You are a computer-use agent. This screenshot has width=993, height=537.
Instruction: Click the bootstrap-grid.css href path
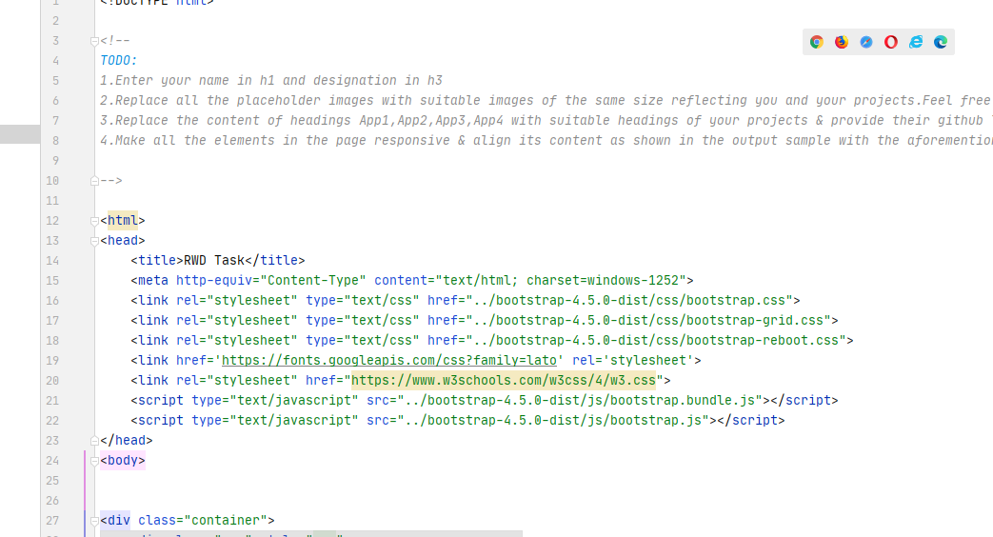[648, 321]
